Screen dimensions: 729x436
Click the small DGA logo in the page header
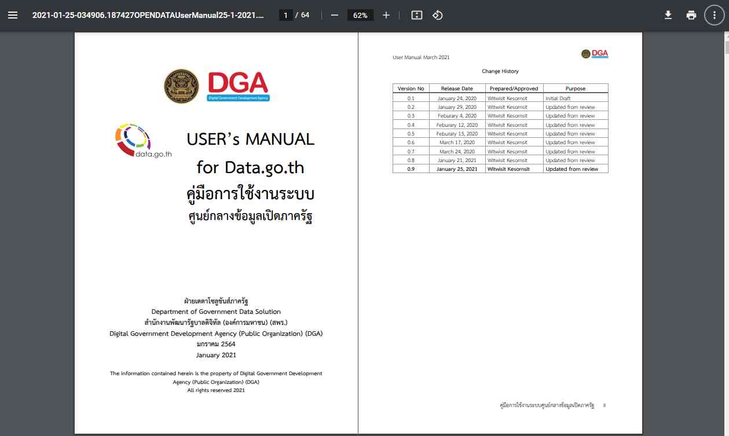595,54
